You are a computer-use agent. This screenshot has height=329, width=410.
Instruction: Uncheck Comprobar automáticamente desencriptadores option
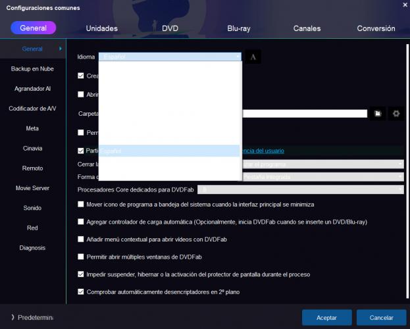tap(80, 292)
